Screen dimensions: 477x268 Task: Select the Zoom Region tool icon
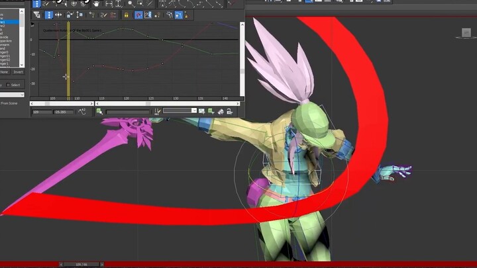coord(140,4)
